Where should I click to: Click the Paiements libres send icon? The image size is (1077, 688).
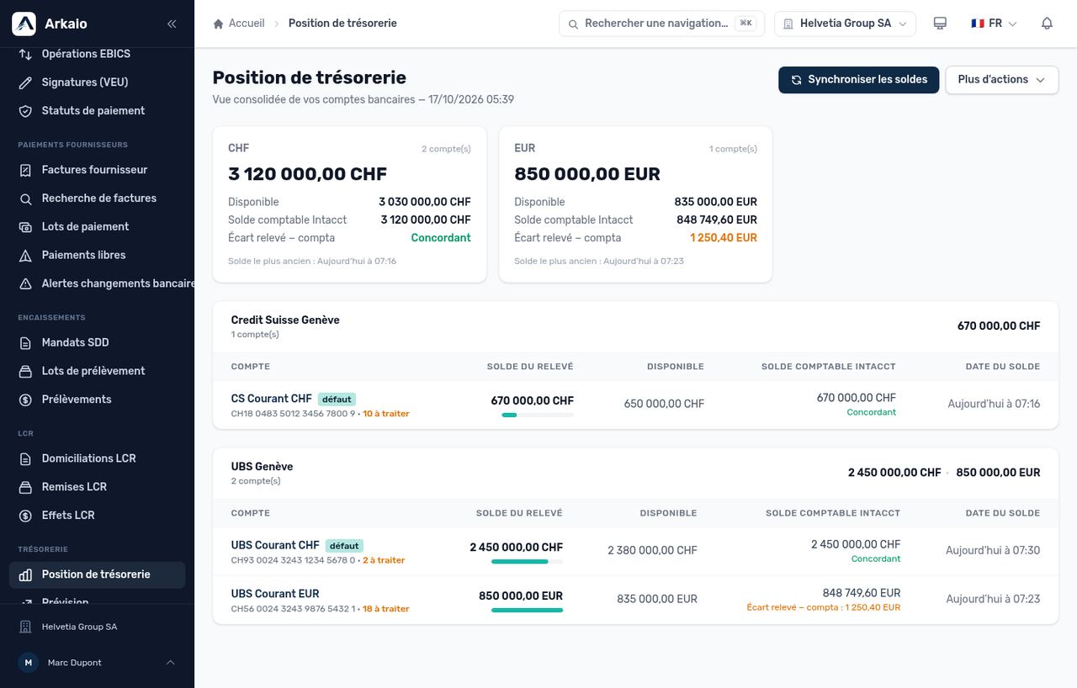pyautogui.click(x=25, y=256)
